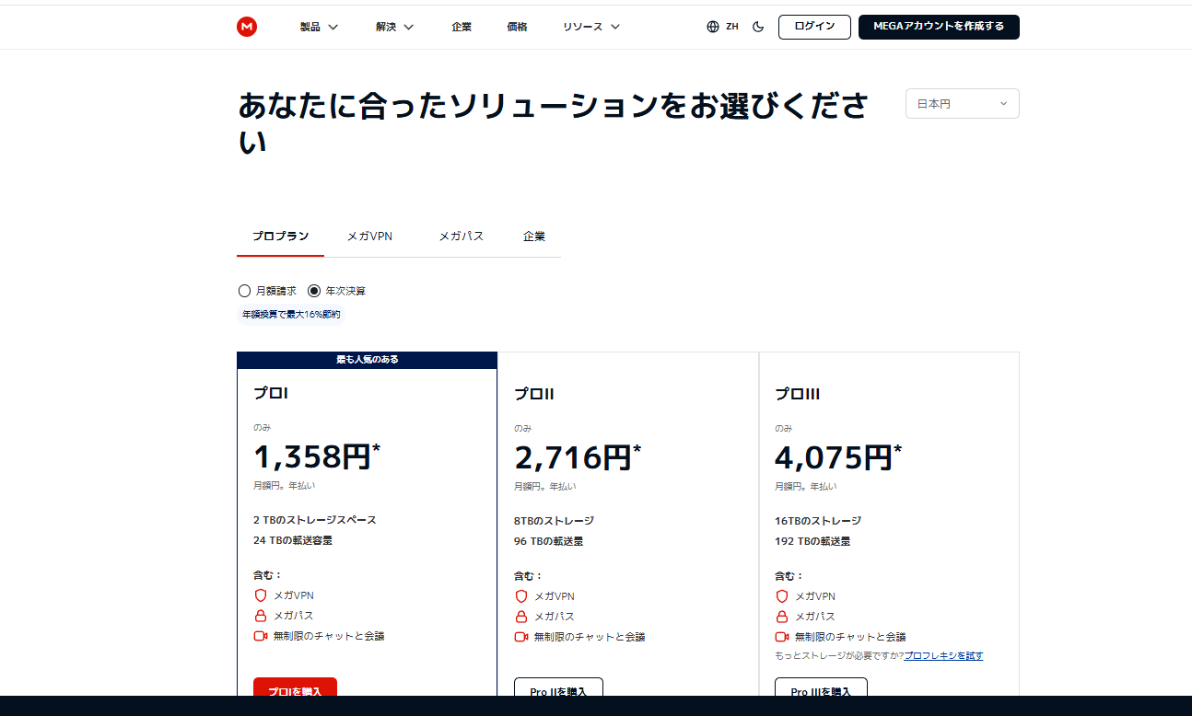Screen dimensions: 1192x716
Task: Click 24 TBの転送容量 text
Action: click(x=293, y=540)
